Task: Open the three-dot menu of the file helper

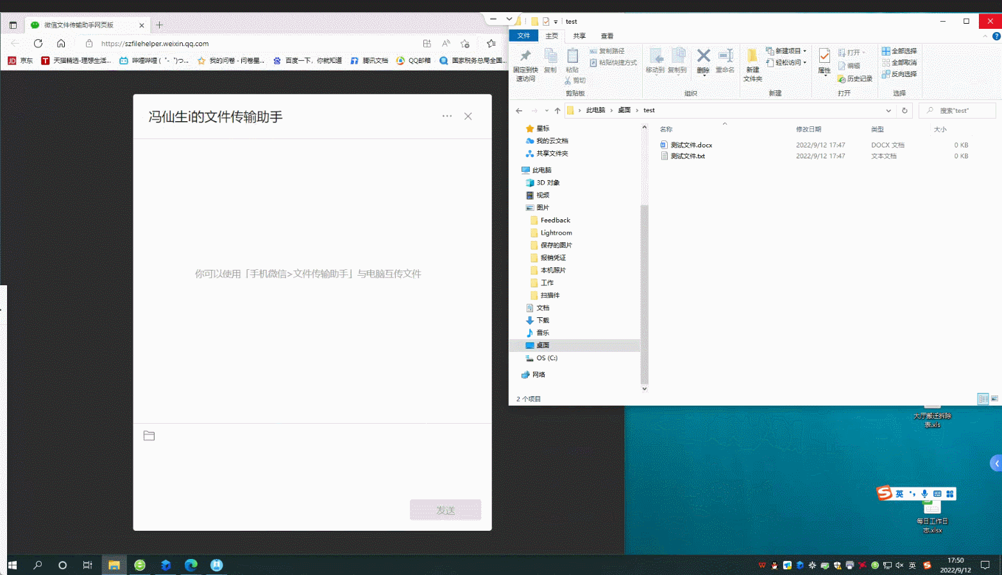Action: (x=447, y=116)
